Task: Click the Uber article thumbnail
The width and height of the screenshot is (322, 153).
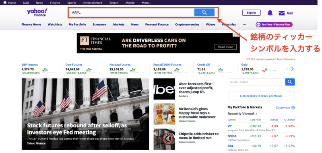Action: click(164, 89)
